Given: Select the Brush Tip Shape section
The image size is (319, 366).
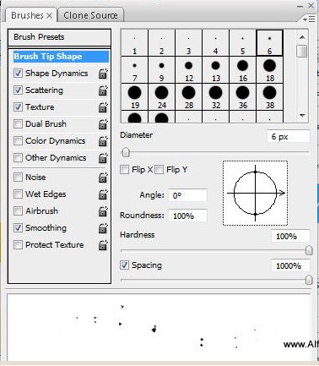Looking at the screenshot, I should pyautogui.click(x=61, y=57).
